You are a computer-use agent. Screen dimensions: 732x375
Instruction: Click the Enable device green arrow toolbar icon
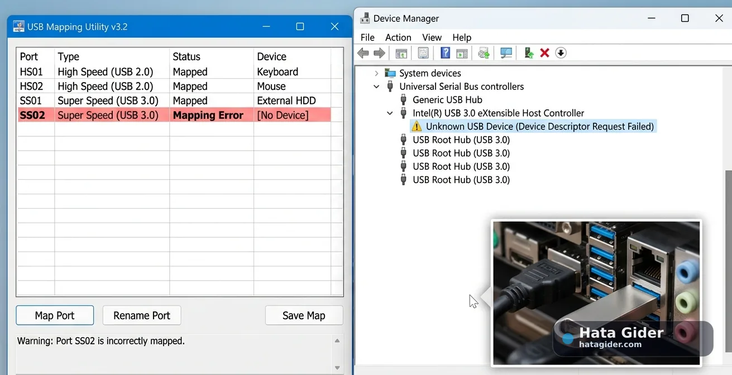click(529, 53)
